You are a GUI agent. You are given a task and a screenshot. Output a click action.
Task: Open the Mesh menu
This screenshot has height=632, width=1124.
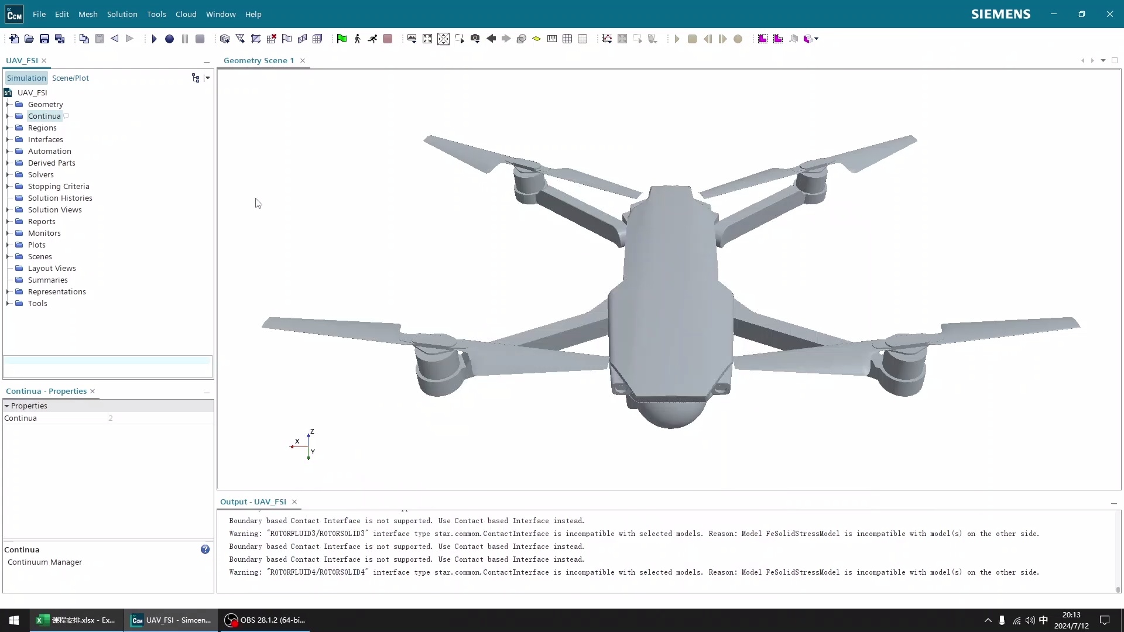coord(88,14)
